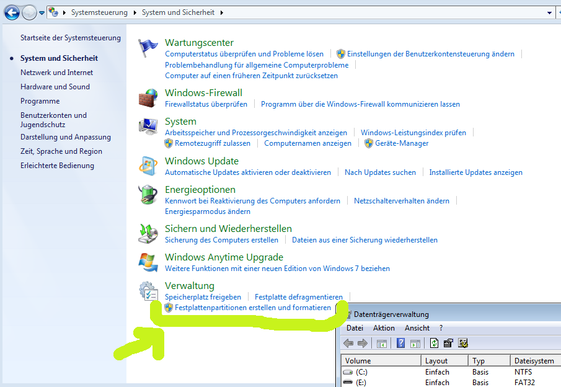
Task: Click Einstellungen der Benutzerkontensteuerung ändern
Action: 430,54
